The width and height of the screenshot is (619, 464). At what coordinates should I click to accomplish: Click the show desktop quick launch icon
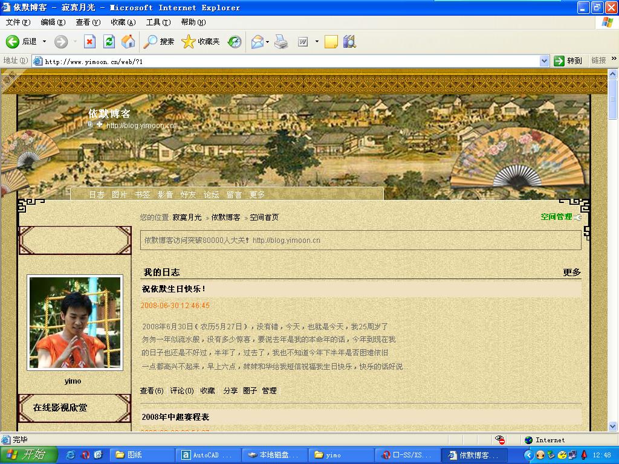98,455
